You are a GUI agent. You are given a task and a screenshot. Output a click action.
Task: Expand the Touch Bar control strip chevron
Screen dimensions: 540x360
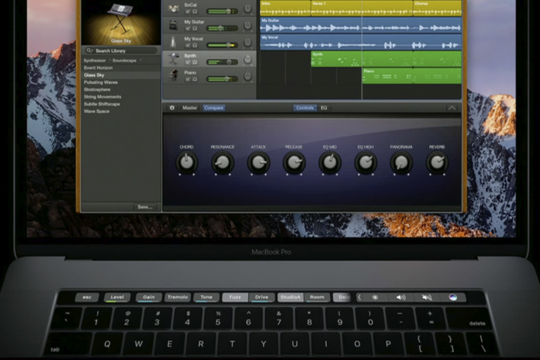click(359, 297)
